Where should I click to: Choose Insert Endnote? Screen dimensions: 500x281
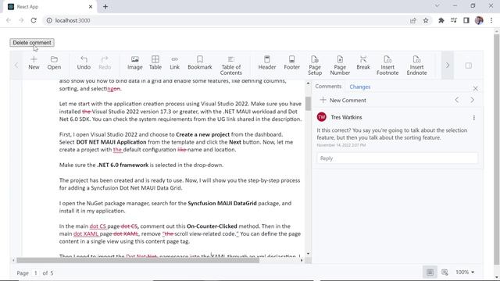[416, 66]
